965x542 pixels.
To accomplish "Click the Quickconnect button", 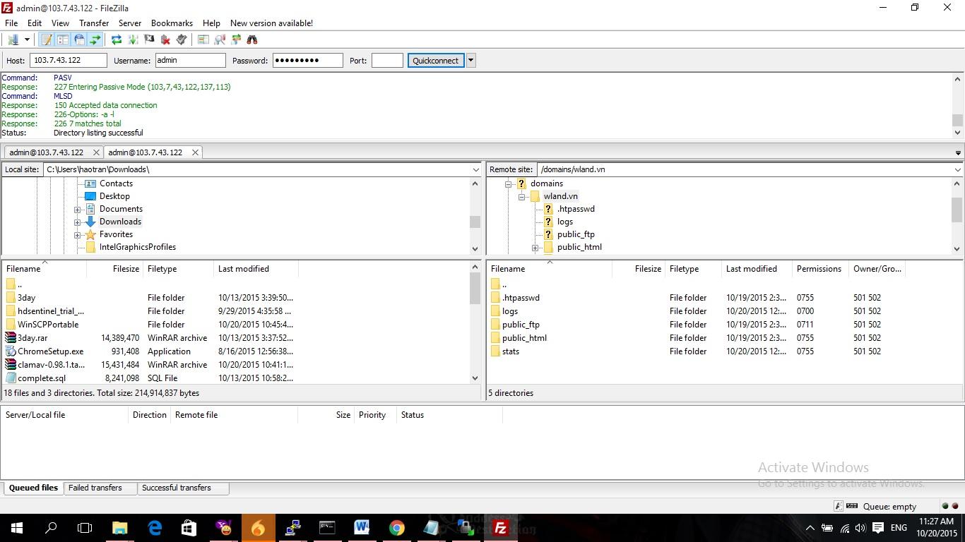I will [436, 61].
